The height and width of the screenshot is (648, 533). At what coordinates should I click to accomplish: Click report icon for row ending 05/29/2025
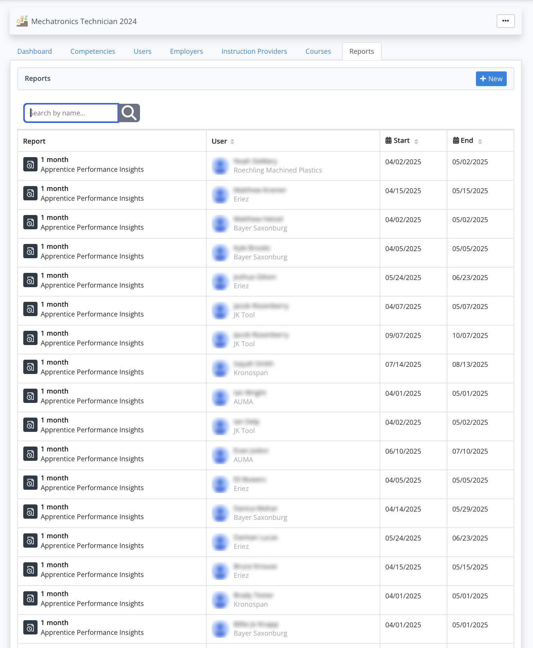pos(30,512)
